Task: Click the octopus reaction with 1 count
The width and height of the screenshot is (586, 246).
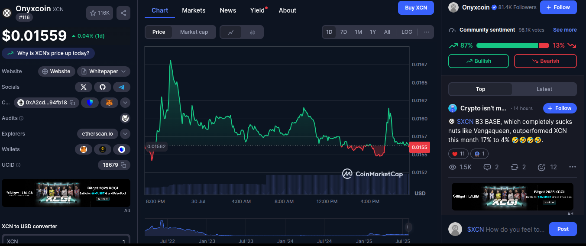Action: [x=479, y=154]
